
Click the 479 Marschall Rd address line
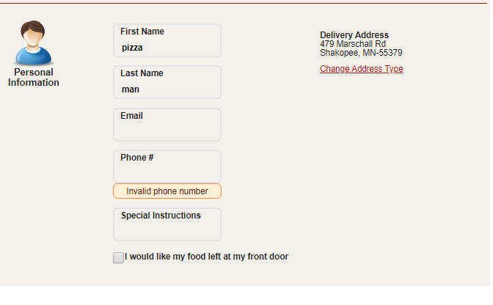[x=353, y=44]
